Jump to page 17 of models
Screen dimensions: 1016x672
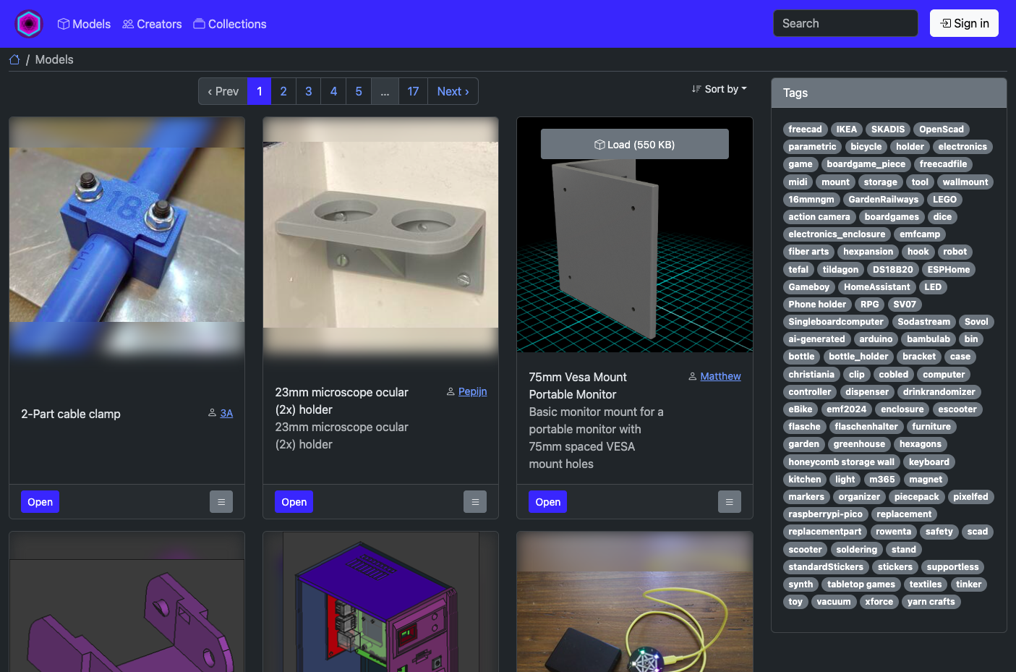pos(413,91)
